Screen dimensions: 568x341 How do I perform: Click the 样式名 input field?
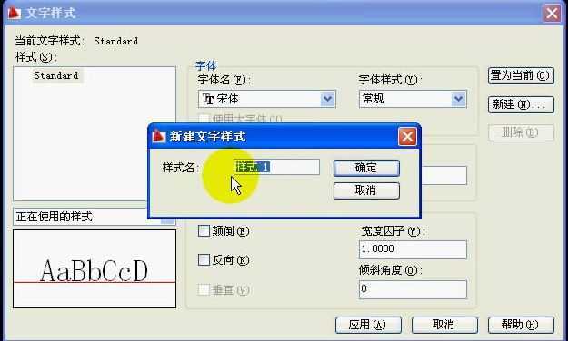coord(277,167)
